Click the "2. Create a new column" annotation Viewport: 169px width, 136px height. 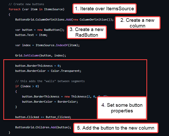[137, 23]
